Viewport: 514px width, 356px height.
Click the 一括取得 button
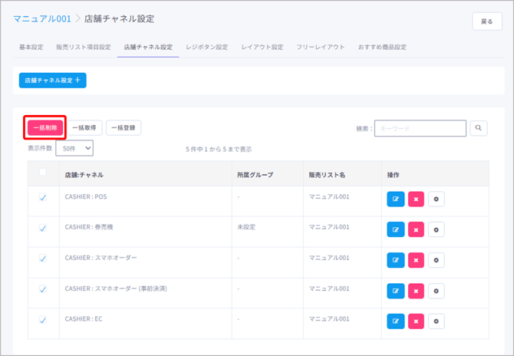click(84, 128)
